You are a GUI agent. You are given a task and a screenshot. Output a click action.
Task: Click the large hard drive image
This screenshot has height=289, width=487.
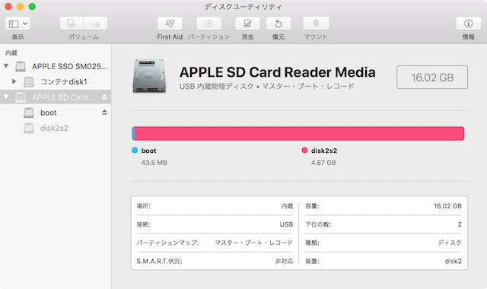(x=149, y=76)
